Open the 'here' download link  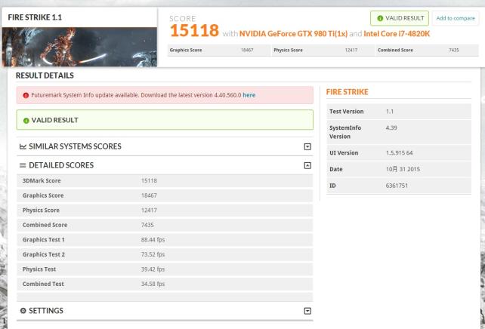[x=249, y=95]
